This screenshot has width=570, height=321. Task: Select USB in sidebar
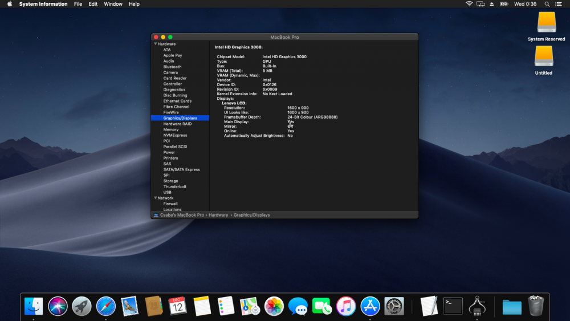tap(167, 192)
